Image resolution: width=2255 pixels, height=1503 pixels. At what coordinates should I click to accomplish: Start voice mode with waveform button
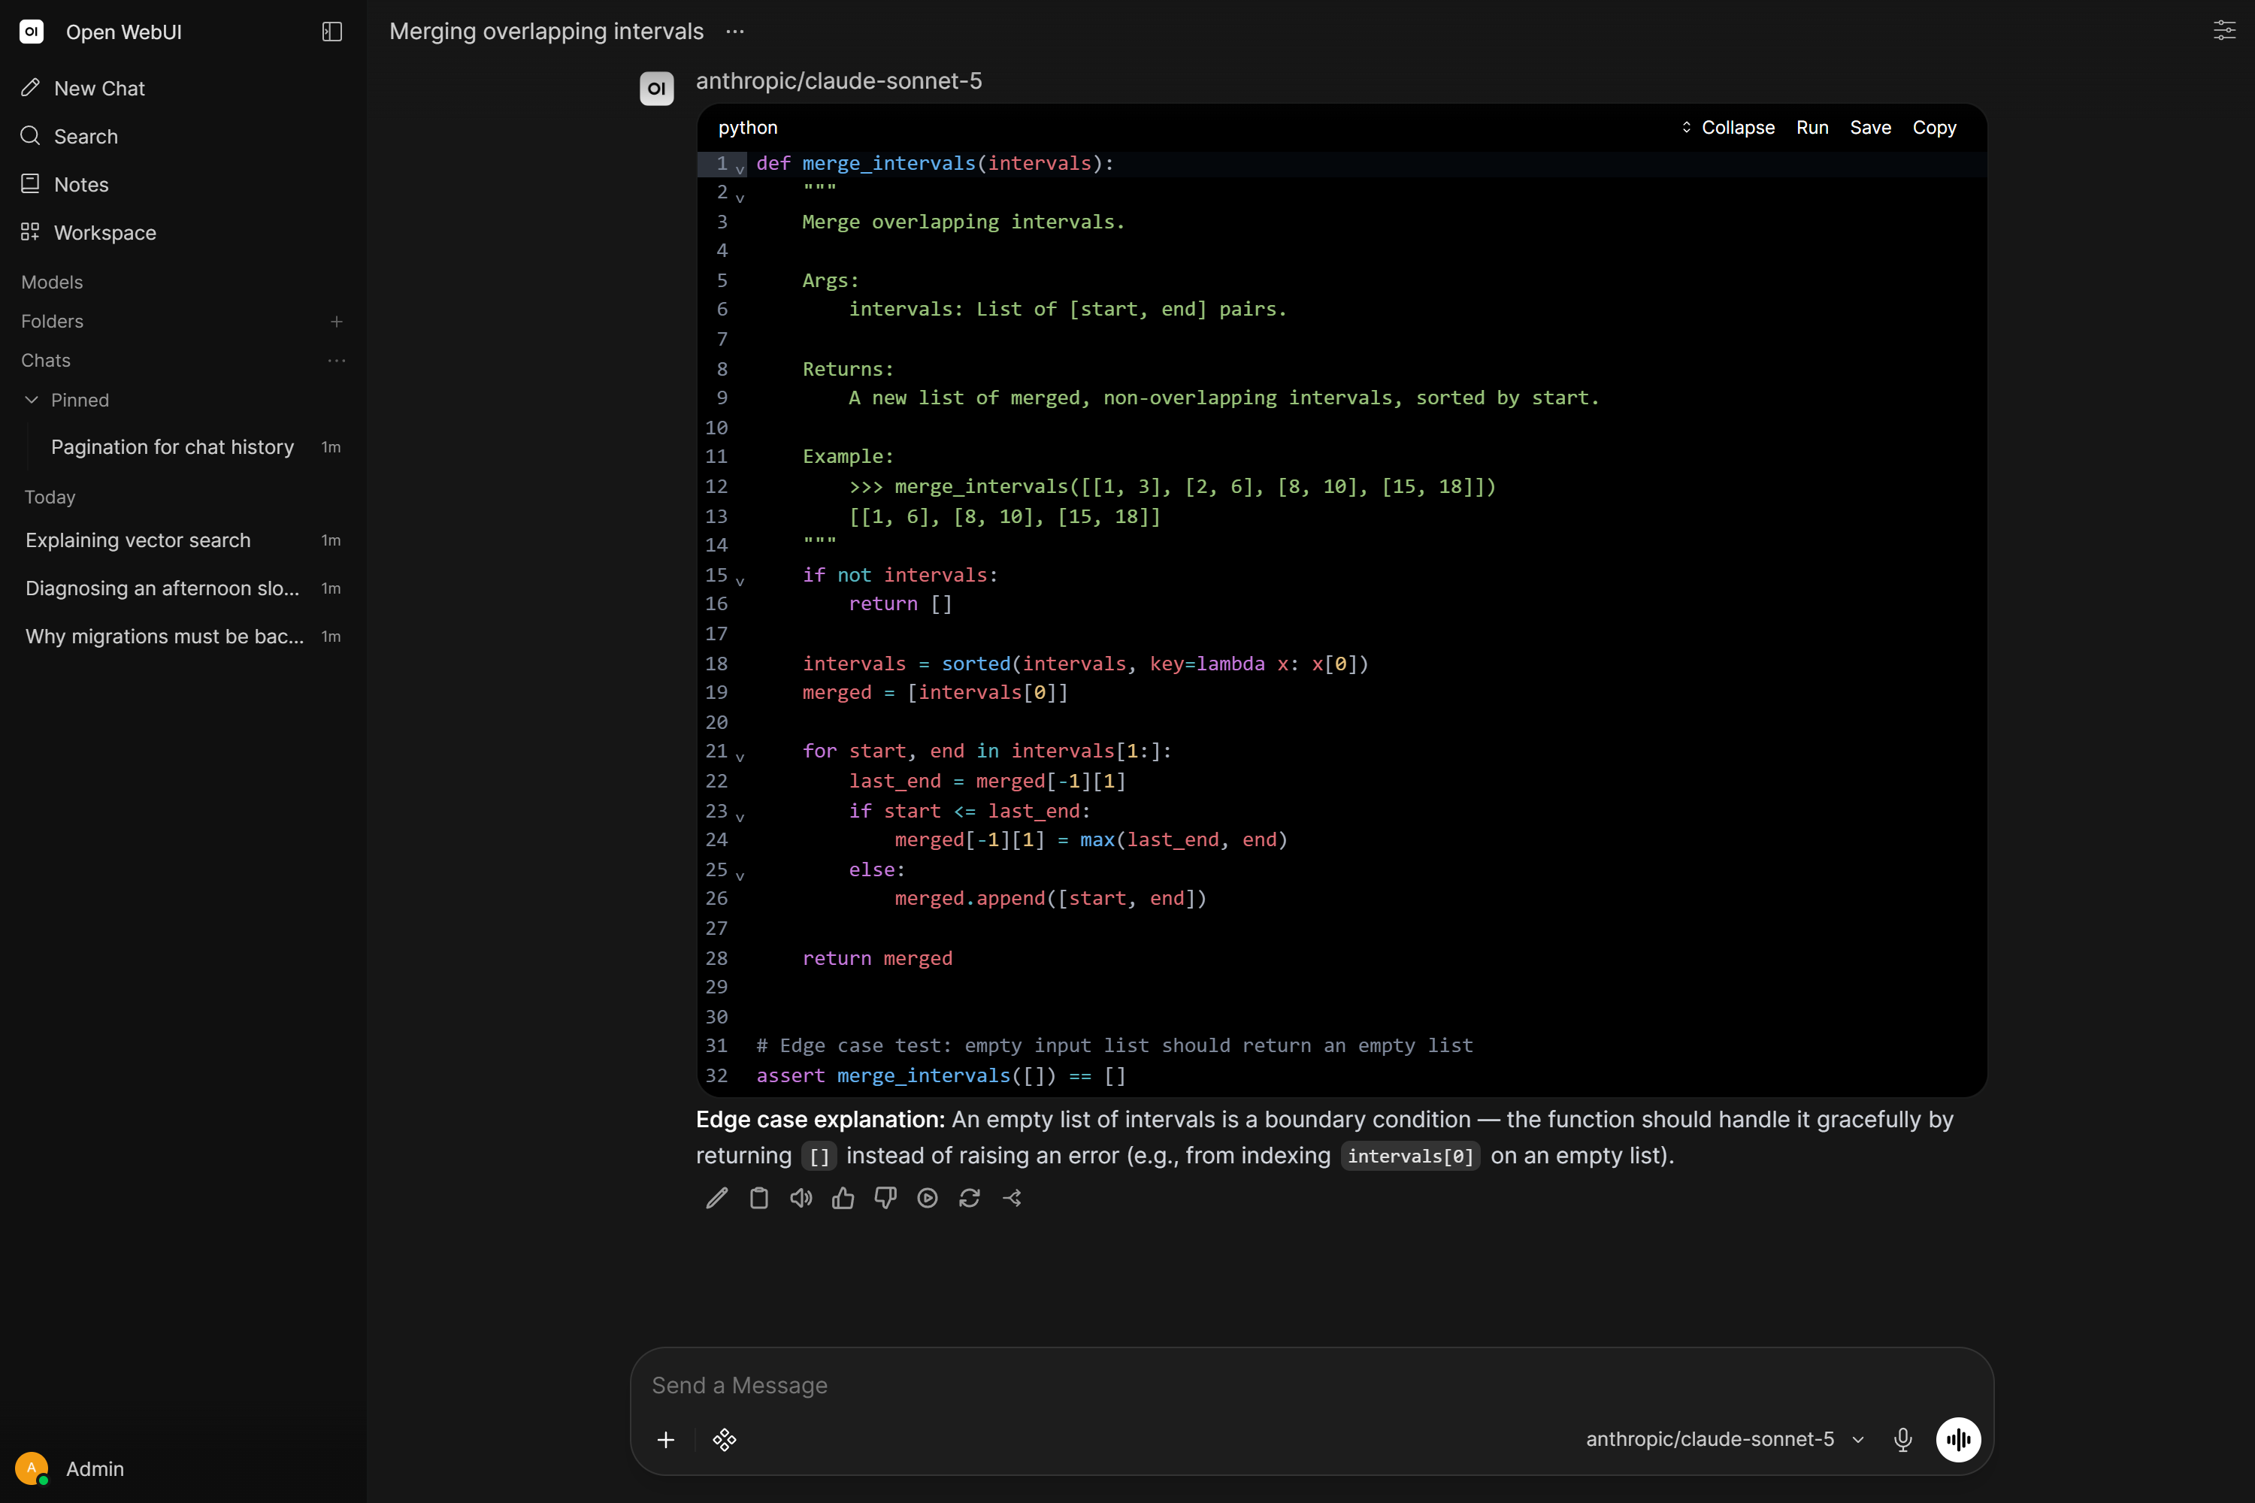(1959, 1440)
